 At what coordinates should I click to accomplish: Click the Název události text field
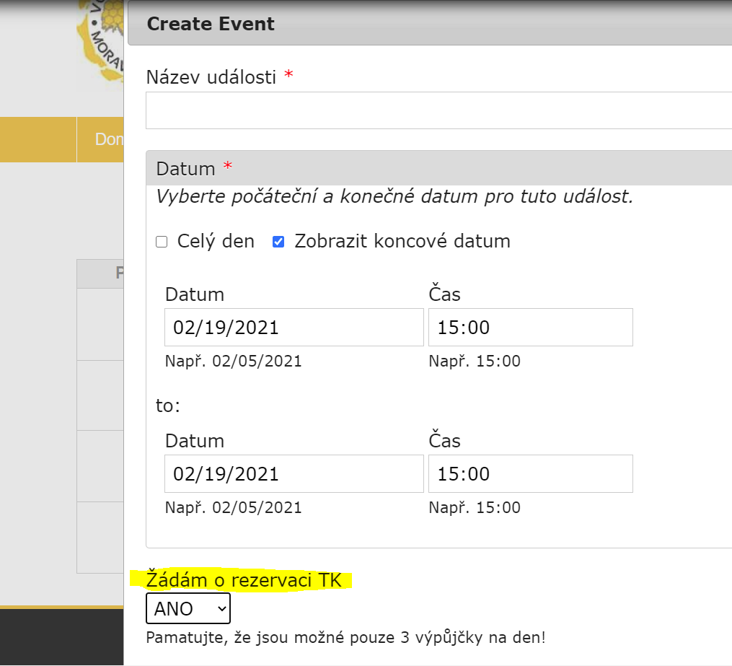point(438,110)
